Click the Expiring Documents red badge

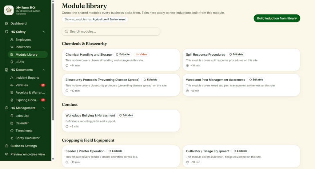click(43, 100)
